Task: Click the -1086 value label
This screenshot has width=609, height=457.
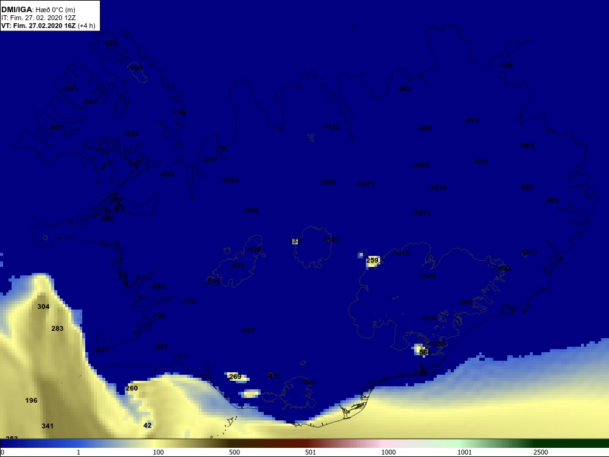Action: pos(327,182)
